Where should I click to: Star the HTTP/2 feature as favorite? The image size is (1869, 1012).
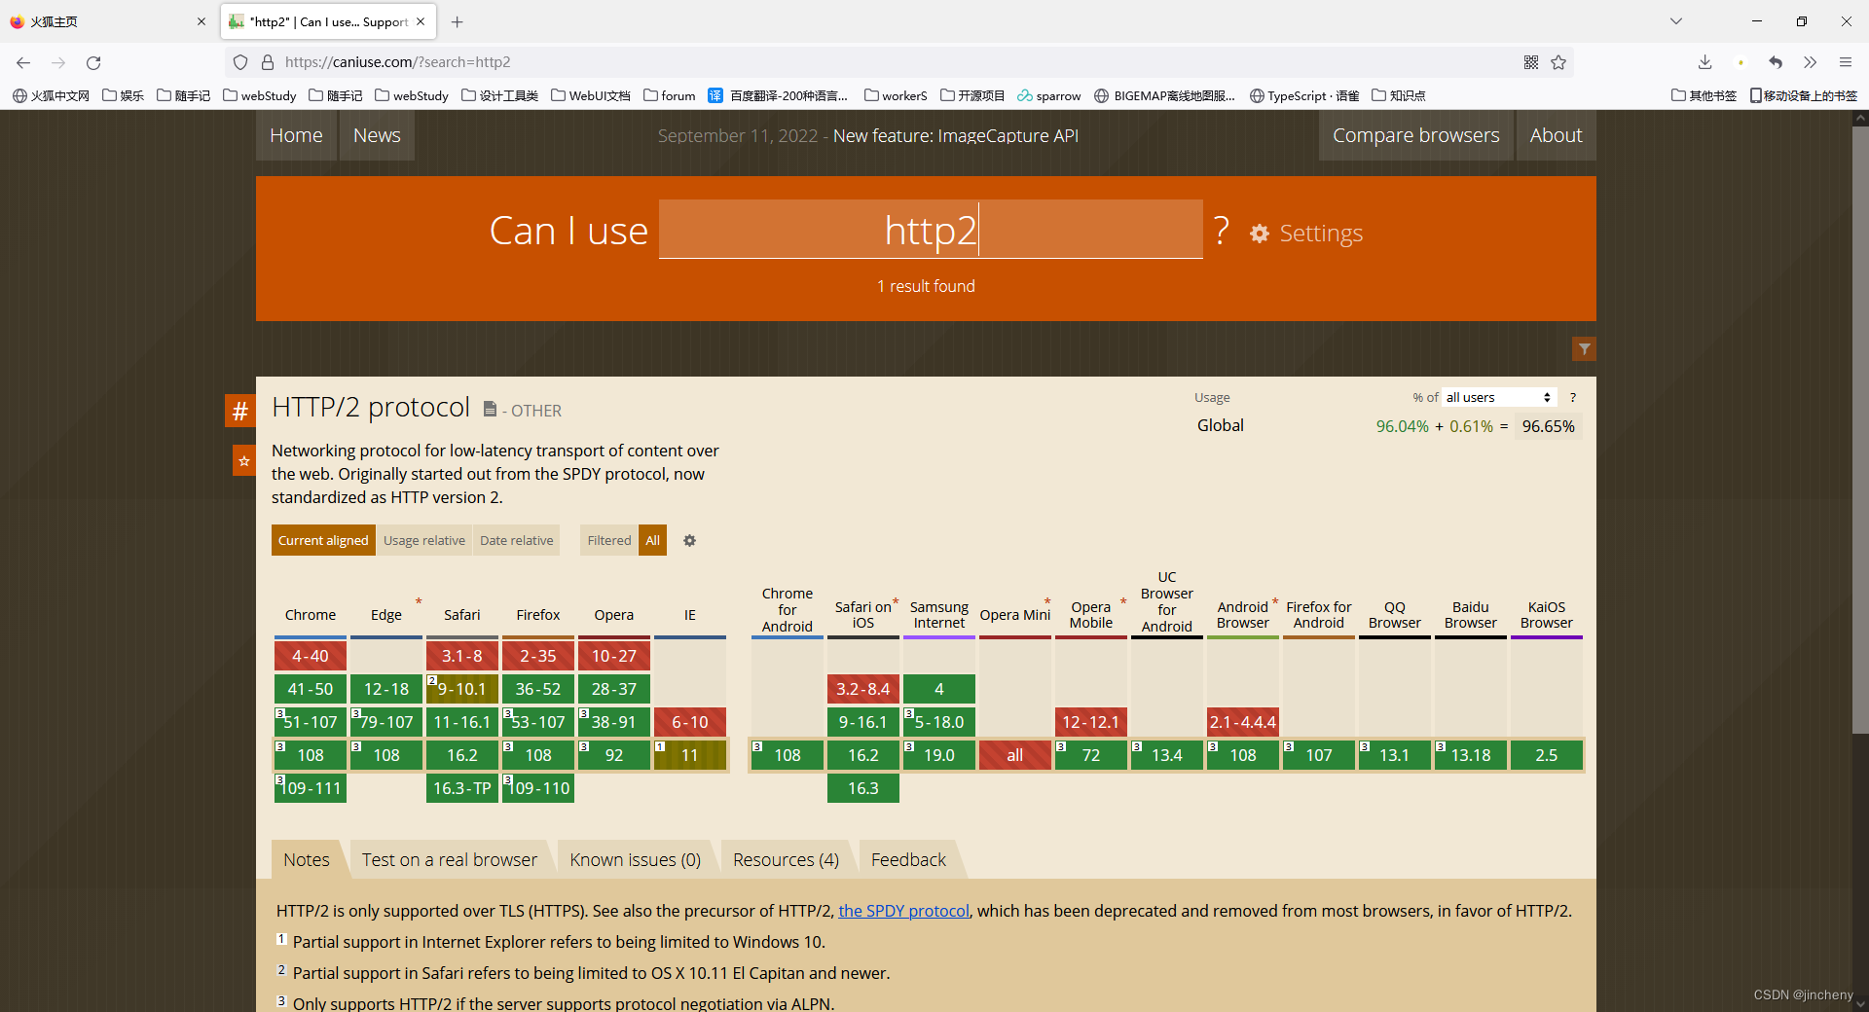coord(242,460)
